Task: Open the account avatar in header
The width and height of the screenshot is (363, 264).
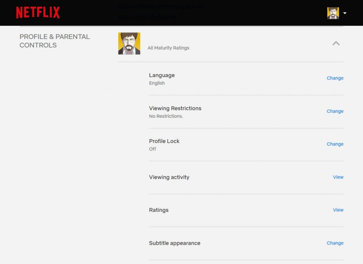Action: click(x=333, y=13)
